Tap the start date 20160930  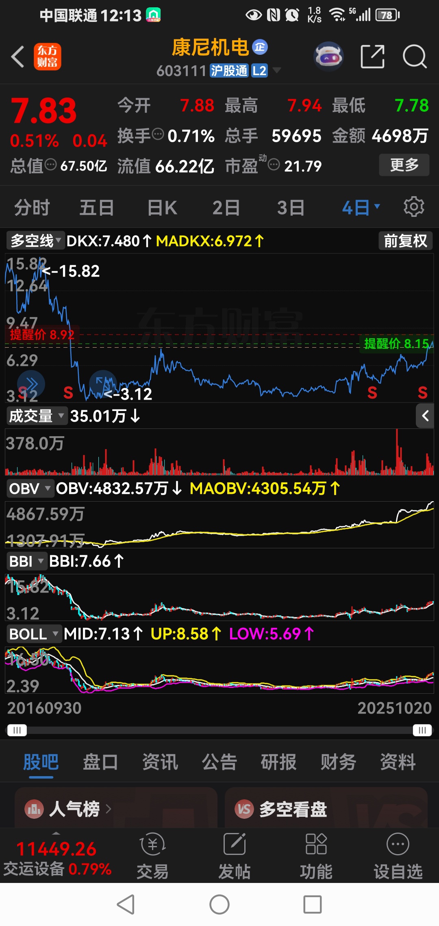tap(44, 708)
